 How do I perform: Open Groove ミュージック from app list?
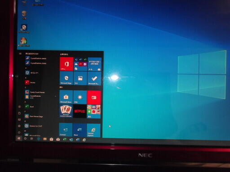[33, 126]
